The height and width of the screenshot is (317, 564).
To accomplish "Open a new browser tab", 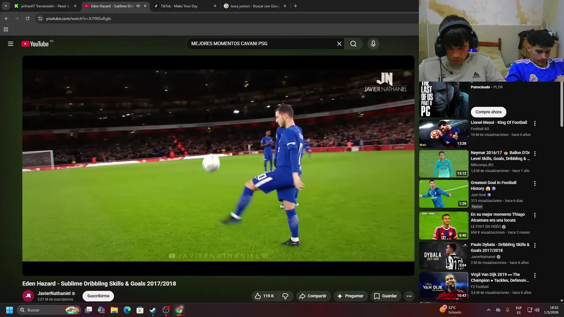I will 295,6.
